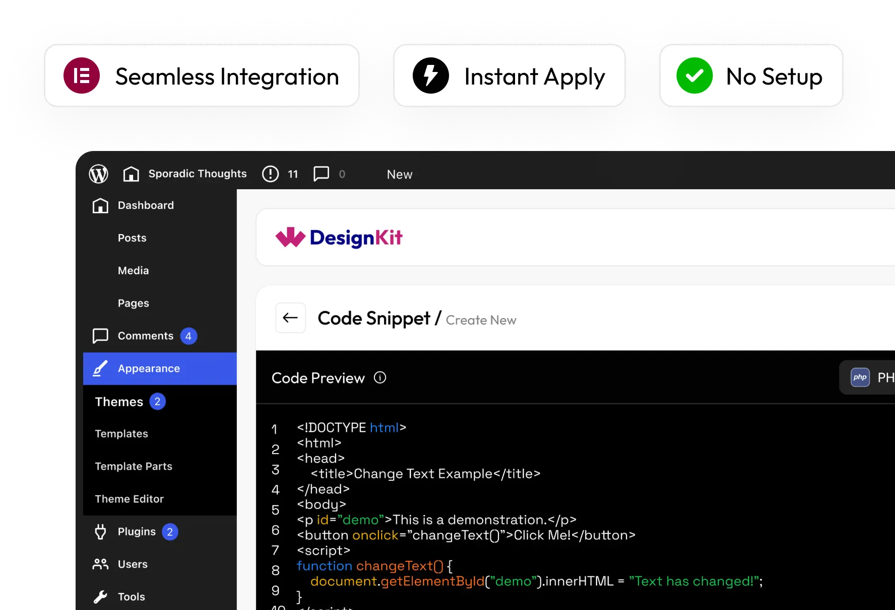Click the Users people icon
Screen dimensions: 895x610
(100, 564)
